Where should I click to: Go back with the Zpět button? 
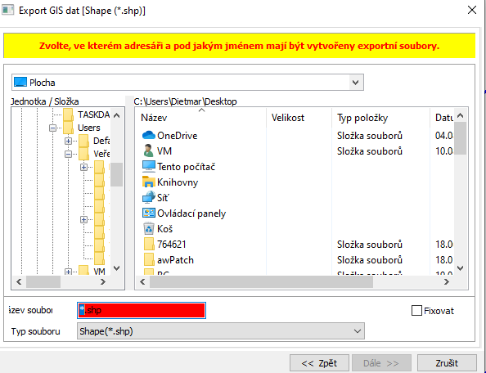[319, 363]
